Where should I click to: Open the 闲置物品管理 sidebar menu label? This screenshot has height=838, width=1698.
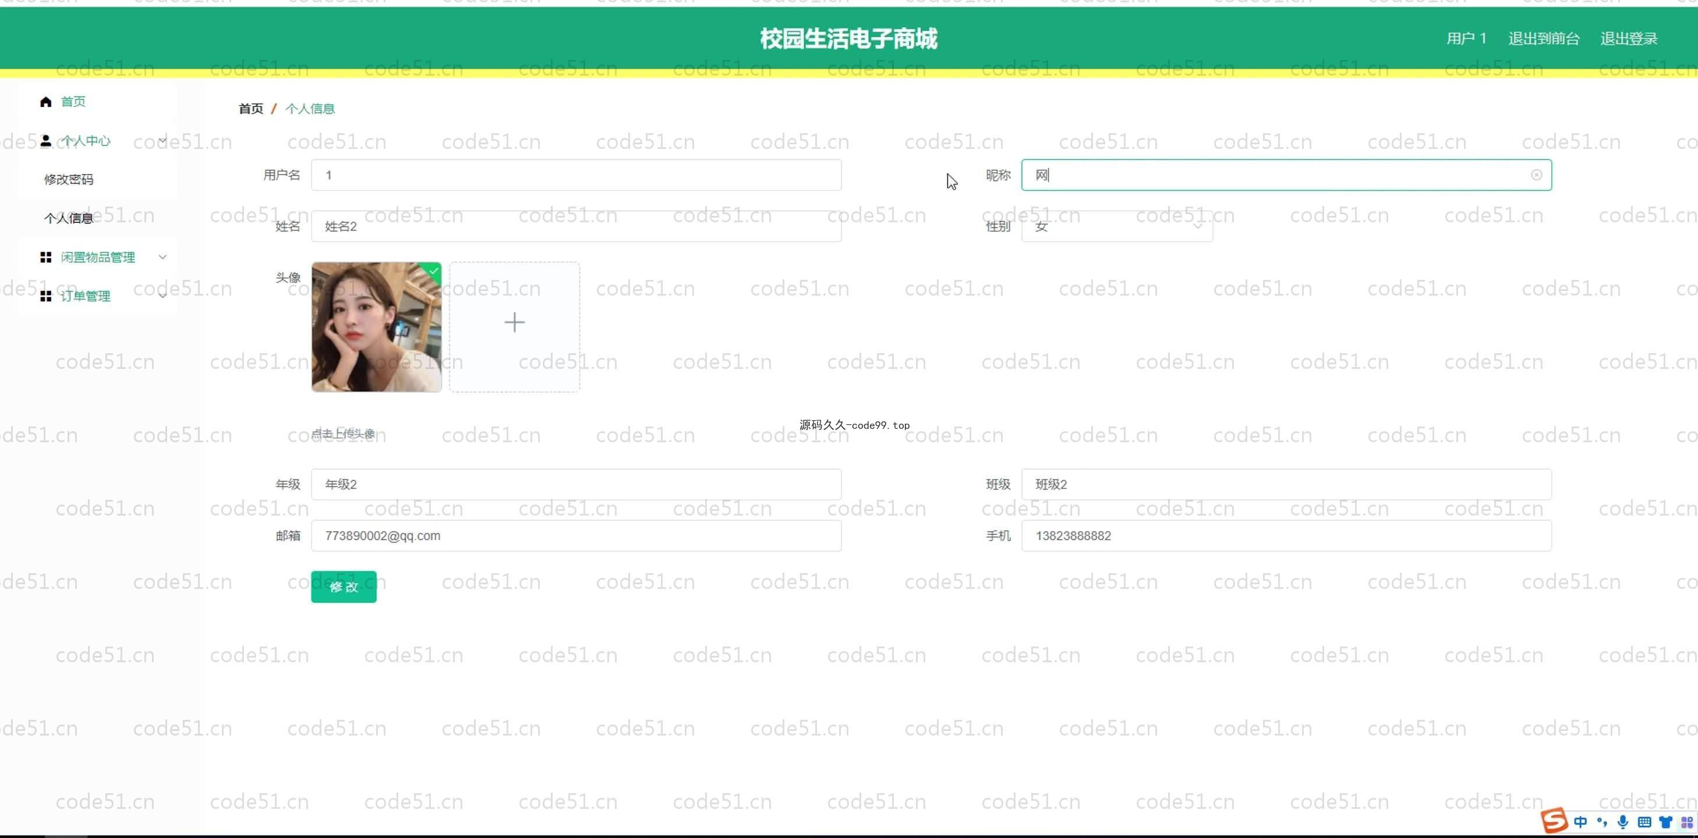click(98, 257)
